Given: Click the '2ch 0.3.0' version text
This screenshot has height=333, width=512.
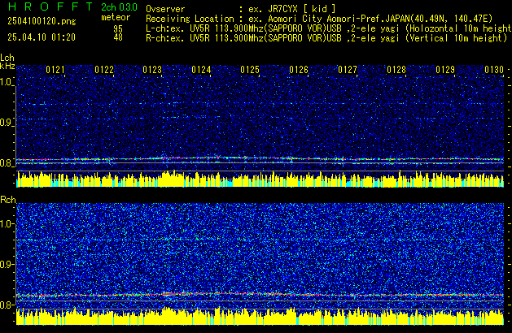Looking at the screenshot, I should [x=119, y=6].
